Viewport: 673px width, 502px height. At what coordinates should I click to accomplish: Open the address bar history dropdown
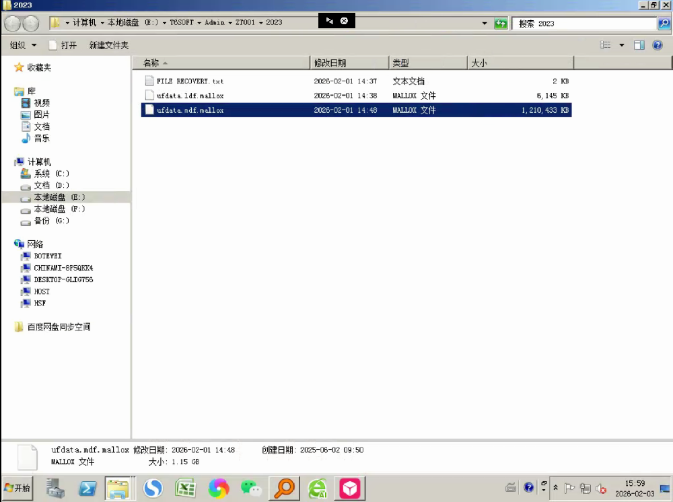pos(485,23)
